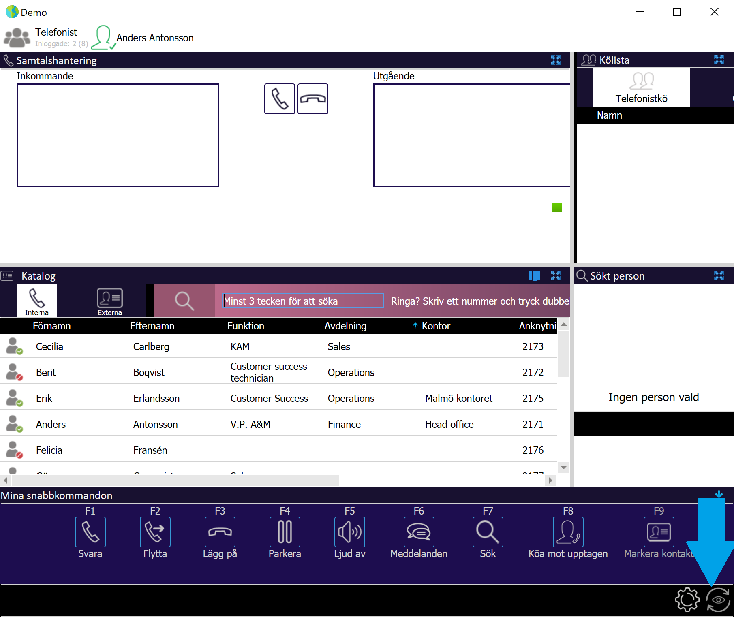
Task: Select extension 2171 of Anders Antonsson
Action: [533, 424]
